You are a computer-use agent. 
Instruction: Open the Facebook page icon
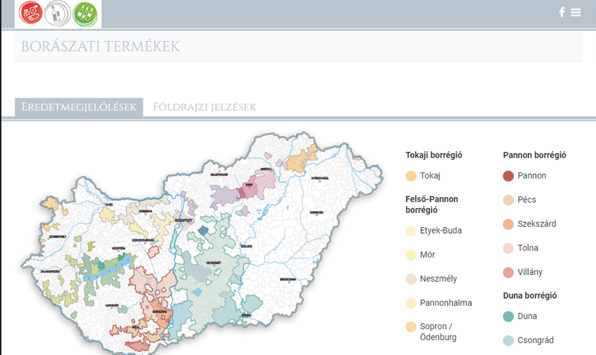click(562, 12)
